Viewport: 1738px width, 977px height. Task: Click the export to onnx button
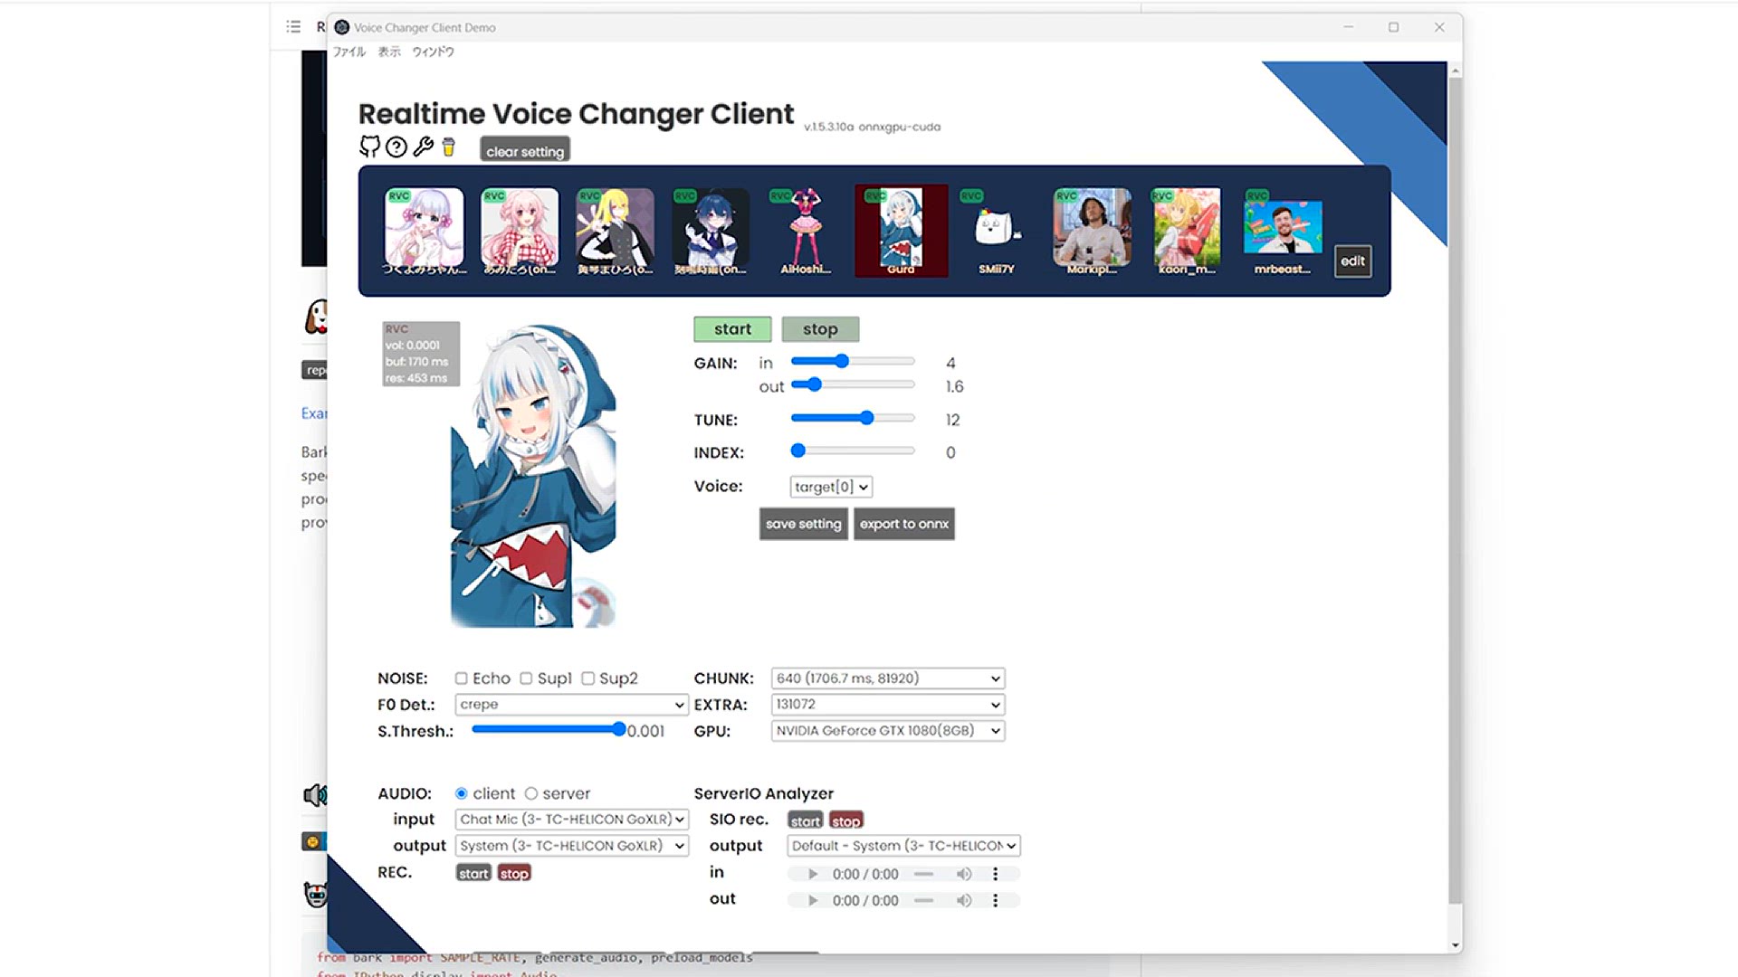click(x=904, y=524)
